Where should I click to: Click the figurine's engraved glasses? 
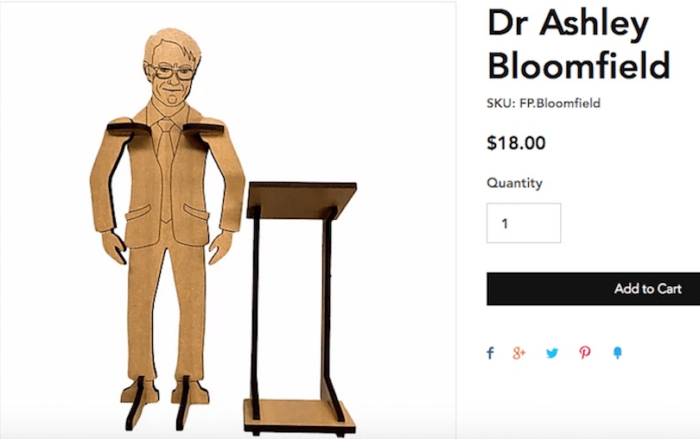point(172,72)
